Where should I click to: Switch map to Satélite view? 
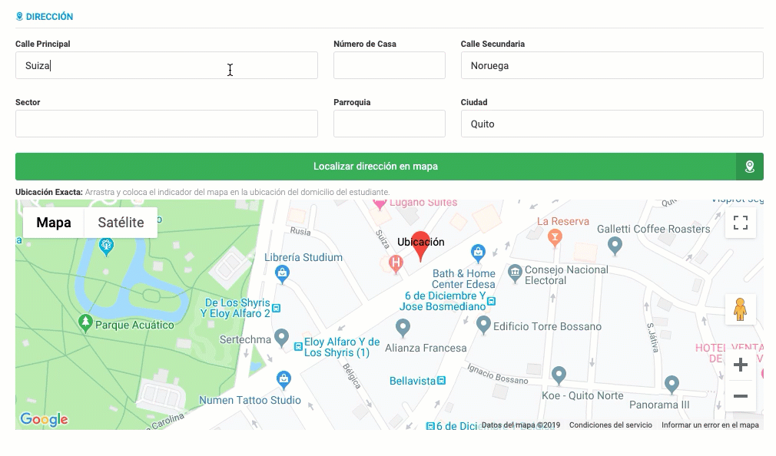pos(121,223)
